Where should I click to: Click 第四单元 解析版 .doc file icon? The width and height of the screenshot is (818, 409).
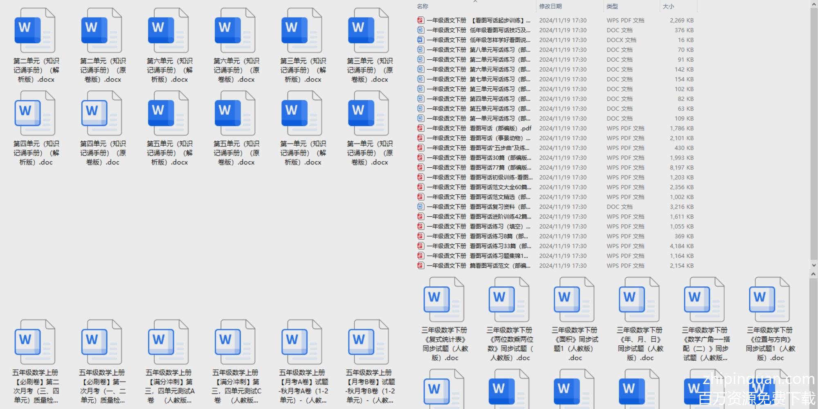[x=35, y=113]
